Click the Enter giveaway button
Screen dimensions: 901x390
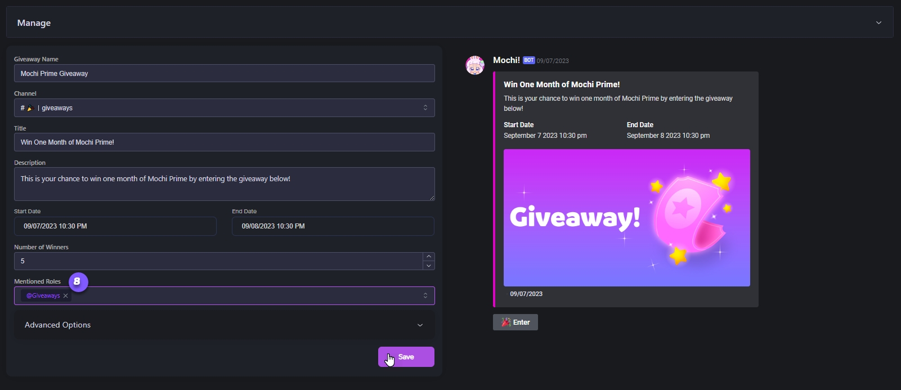coord(516,322)
